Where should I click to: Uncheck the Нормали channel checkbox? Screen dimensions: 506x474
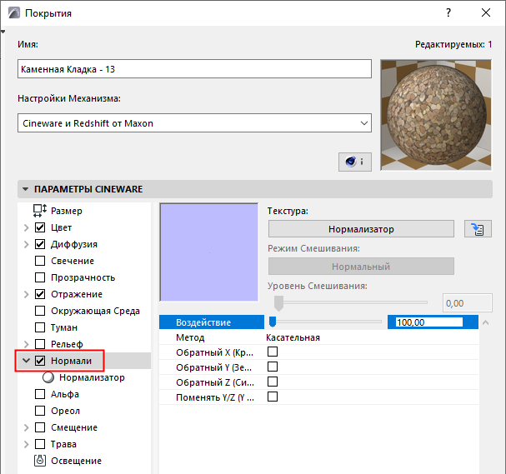coord(40,361)
